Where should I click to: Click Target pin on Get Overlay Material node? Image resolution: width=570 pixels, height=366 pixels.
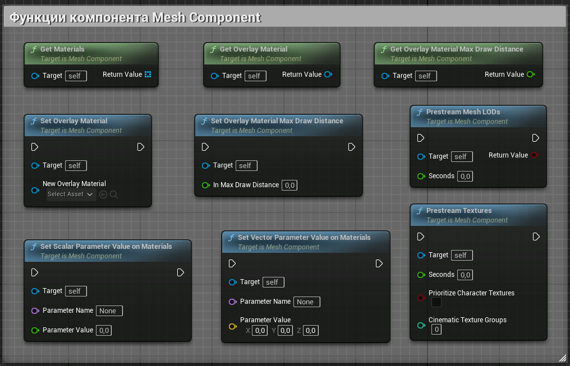[x=215, y=76]
